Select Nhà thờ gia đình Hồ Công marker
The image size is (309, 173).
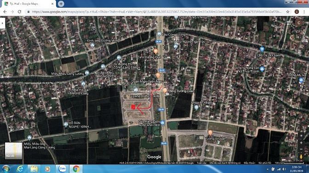point(83,84)
